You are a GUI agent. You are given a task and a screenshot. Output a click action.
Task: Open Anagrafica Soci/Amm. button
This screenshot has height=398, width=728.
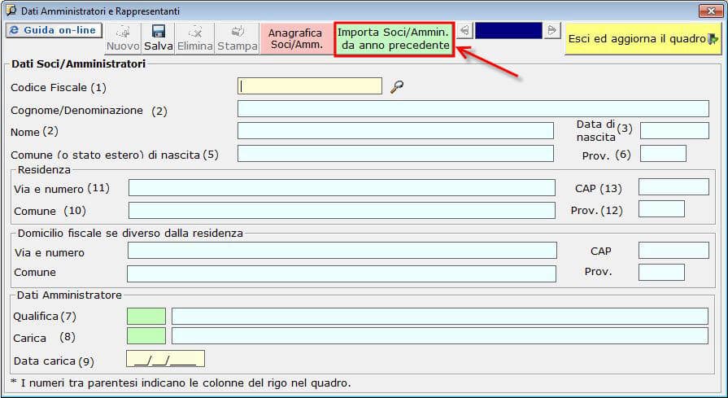295,38
